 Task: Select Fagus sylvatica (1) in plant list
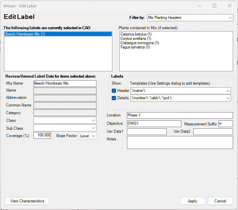[x=135, y=47]
